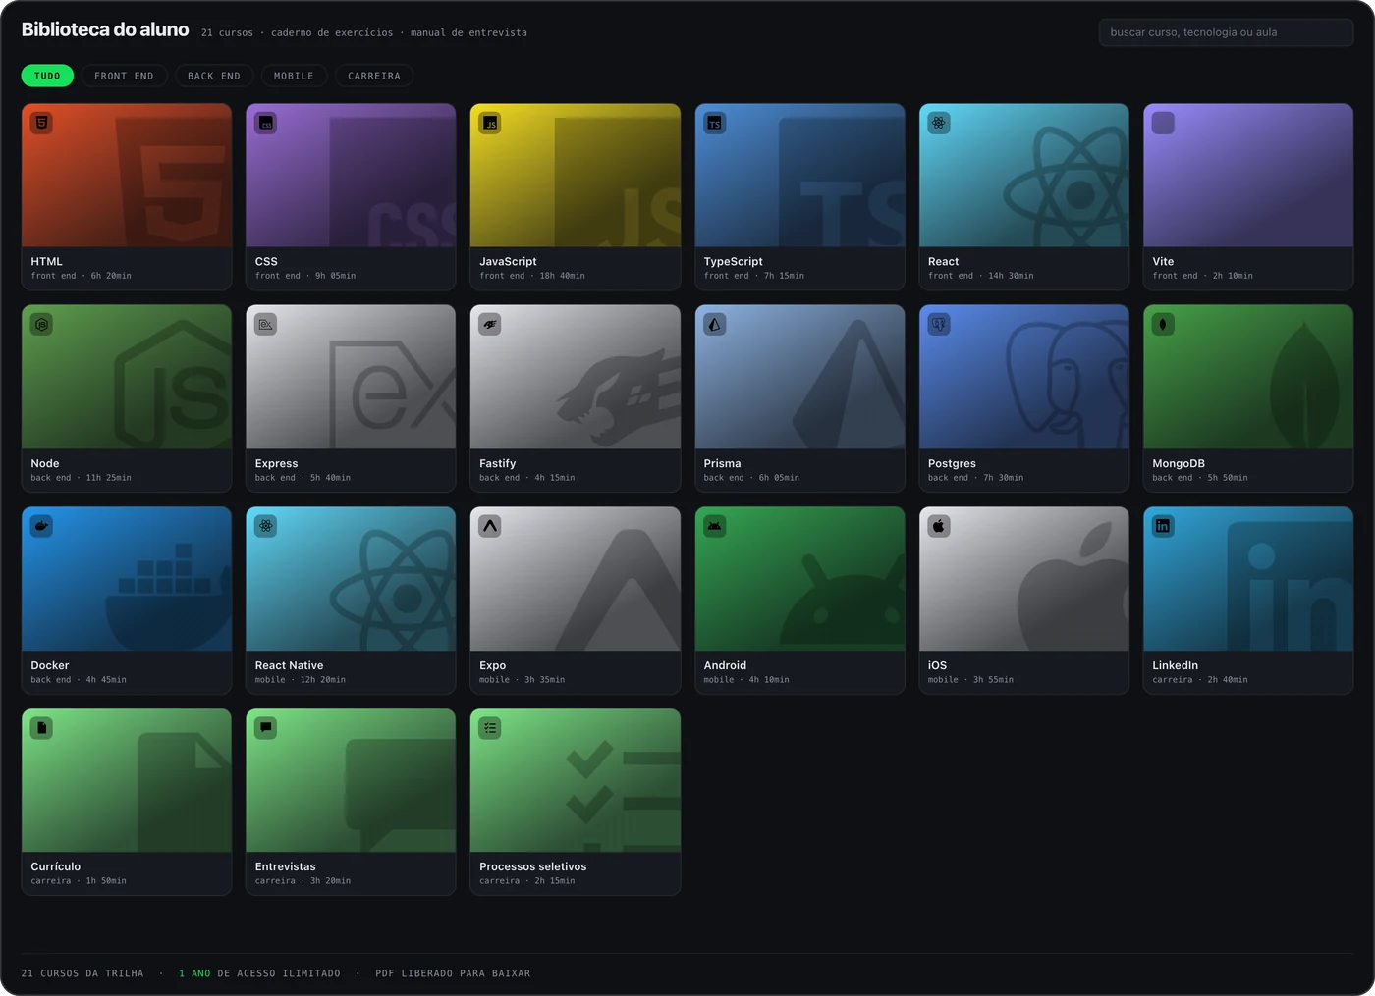Click the TS badge icon on the TypeScript card
Image resolution: width=1375 pixels, height=996 pixels.
714,123
